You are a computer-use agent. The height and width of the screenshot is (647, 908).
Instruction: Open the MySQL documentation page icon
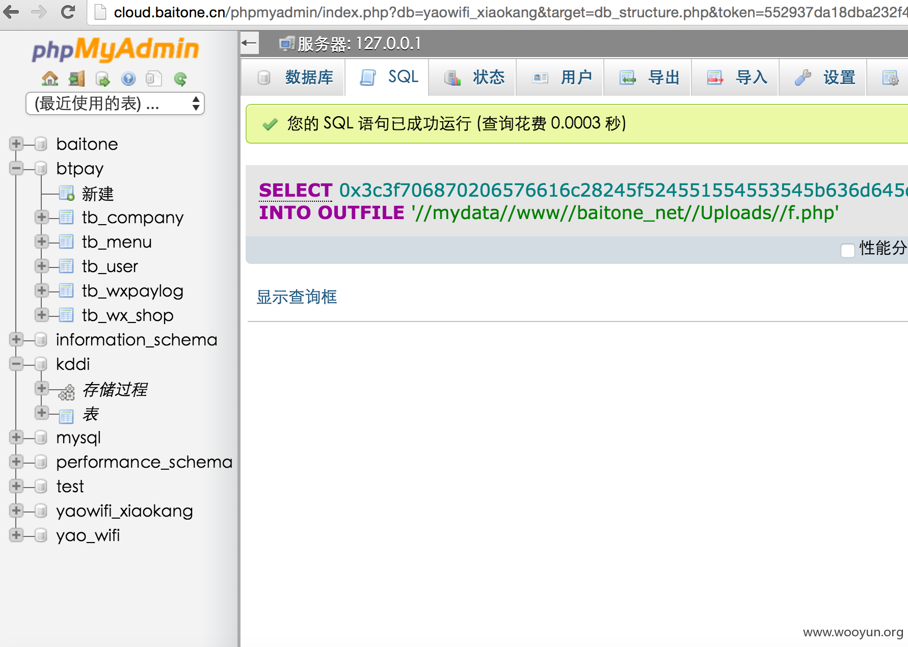tap(154, 78)
